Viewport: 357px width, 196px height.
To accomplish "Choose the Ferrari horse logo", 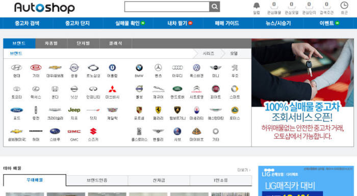I will (158, 110).
